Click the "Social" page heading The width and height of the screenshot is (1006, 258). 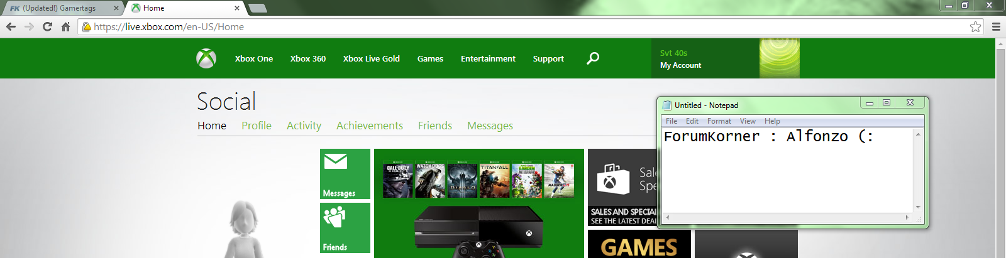[x=226, y=102]
